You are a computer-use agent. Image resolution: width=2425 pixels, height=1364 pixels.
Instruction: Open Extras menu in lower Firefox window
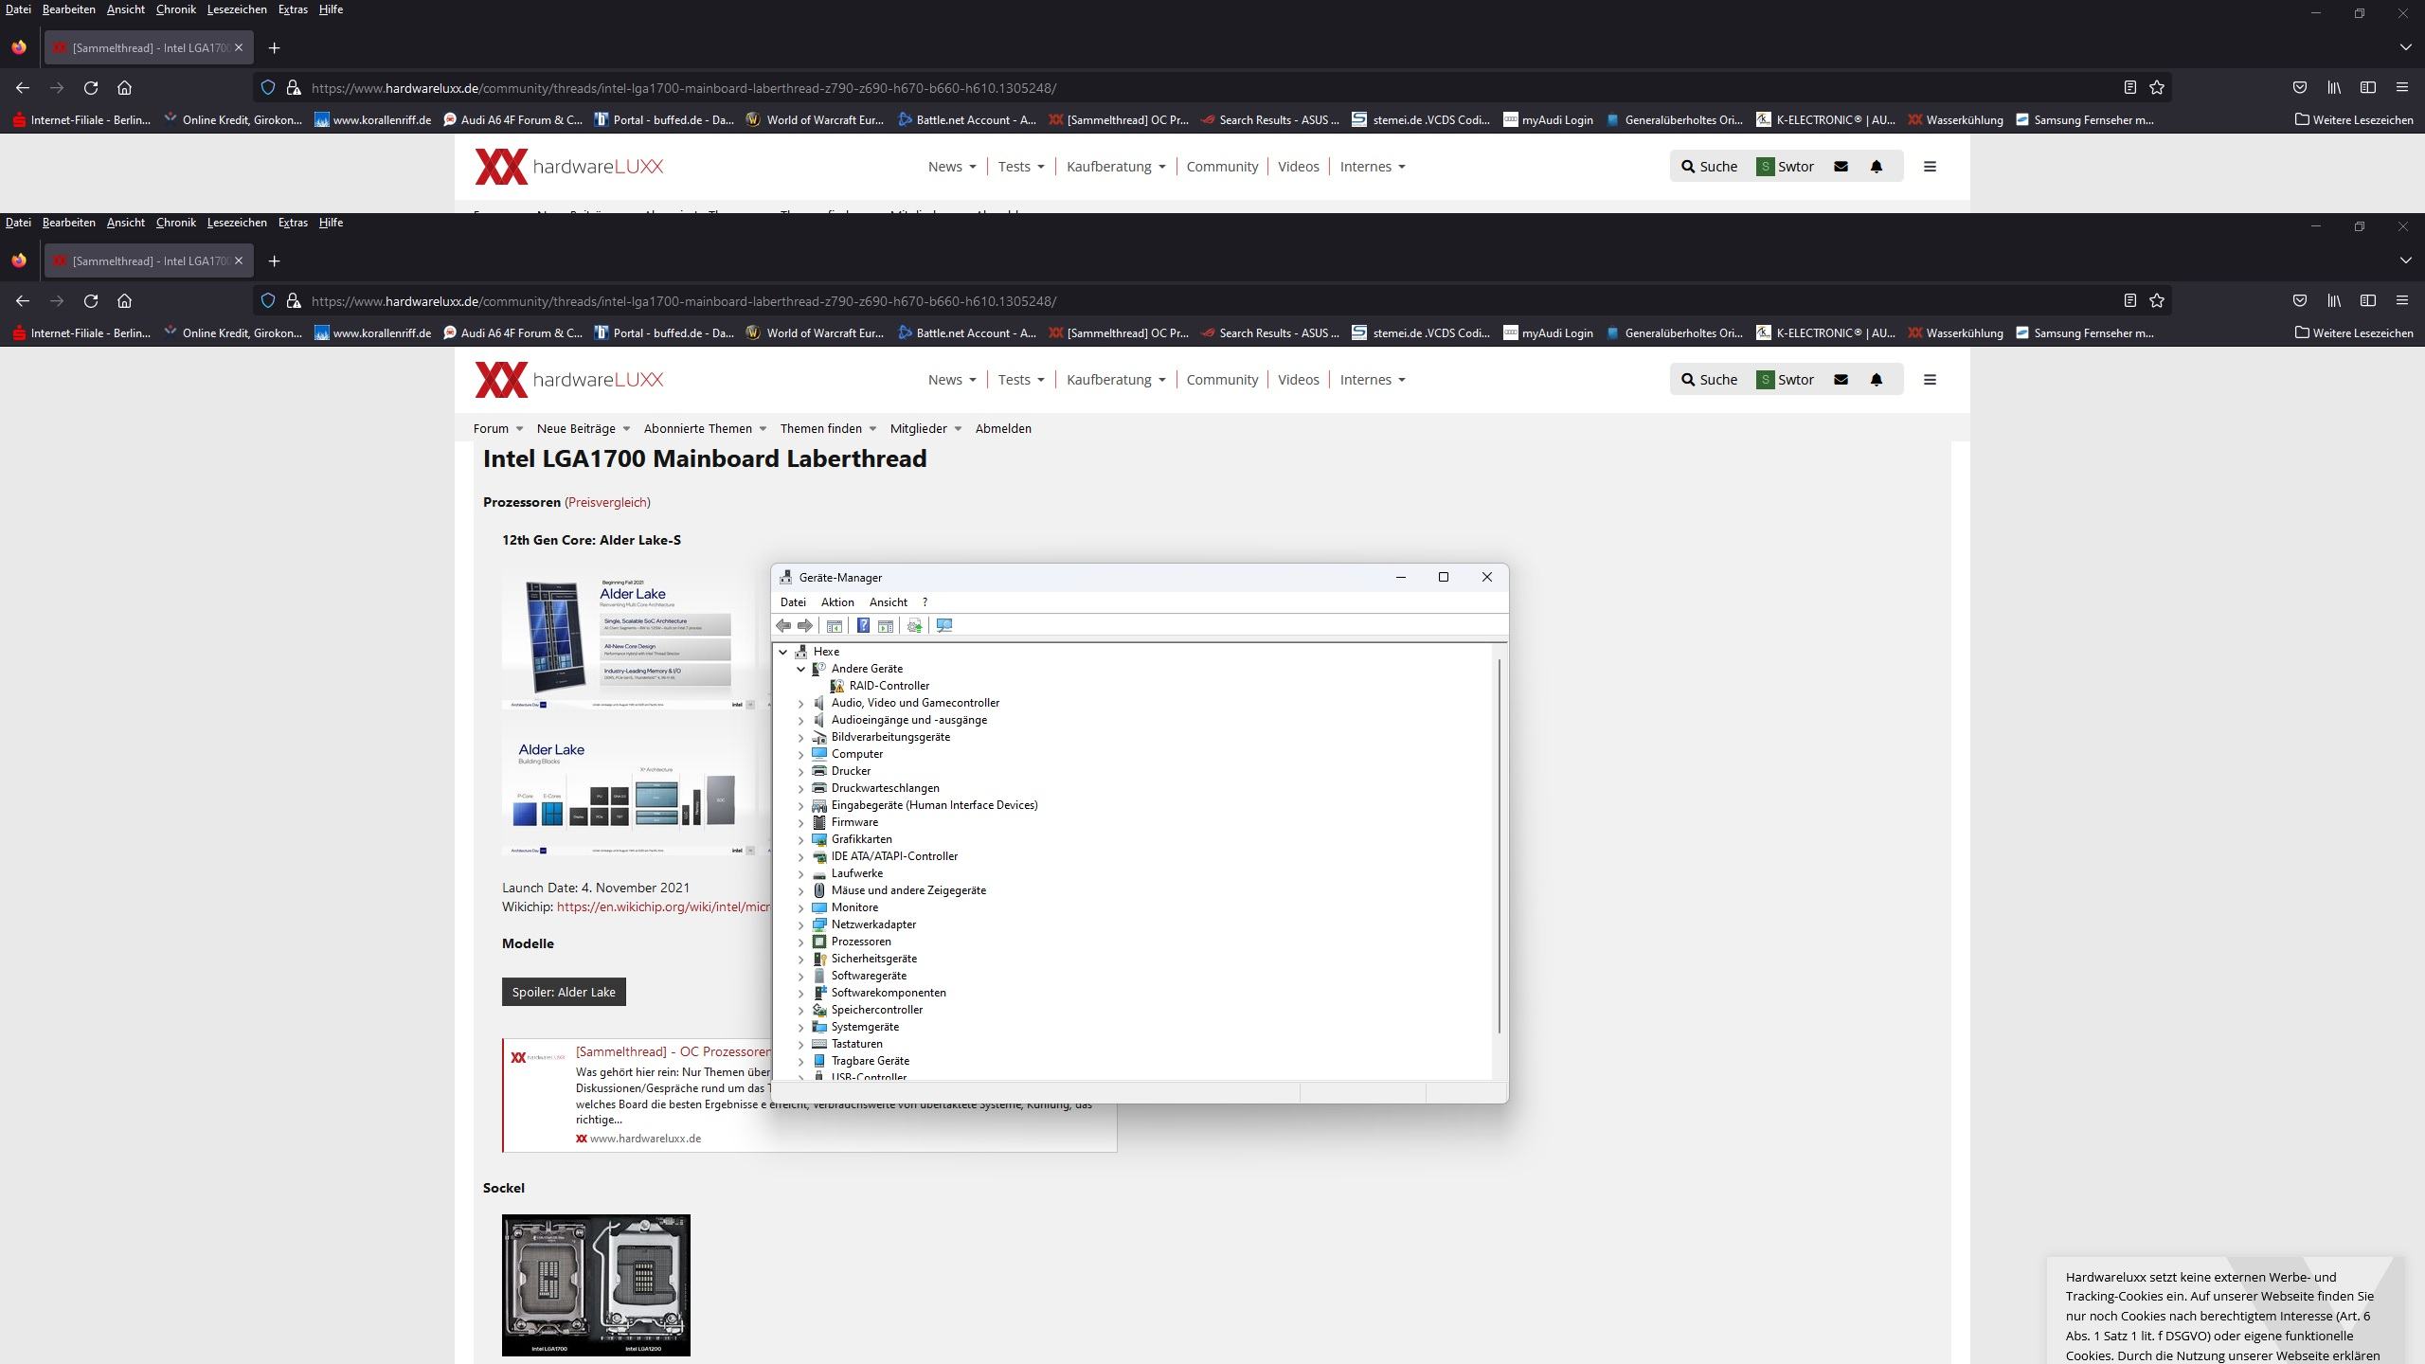click(x=293, y=223)
